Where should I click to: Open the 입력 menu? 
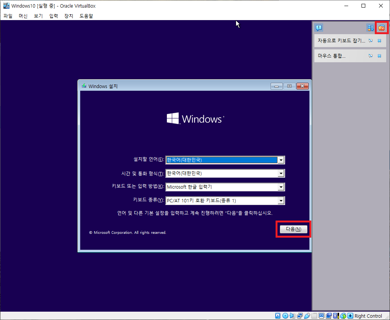click(x=54, y=16)
